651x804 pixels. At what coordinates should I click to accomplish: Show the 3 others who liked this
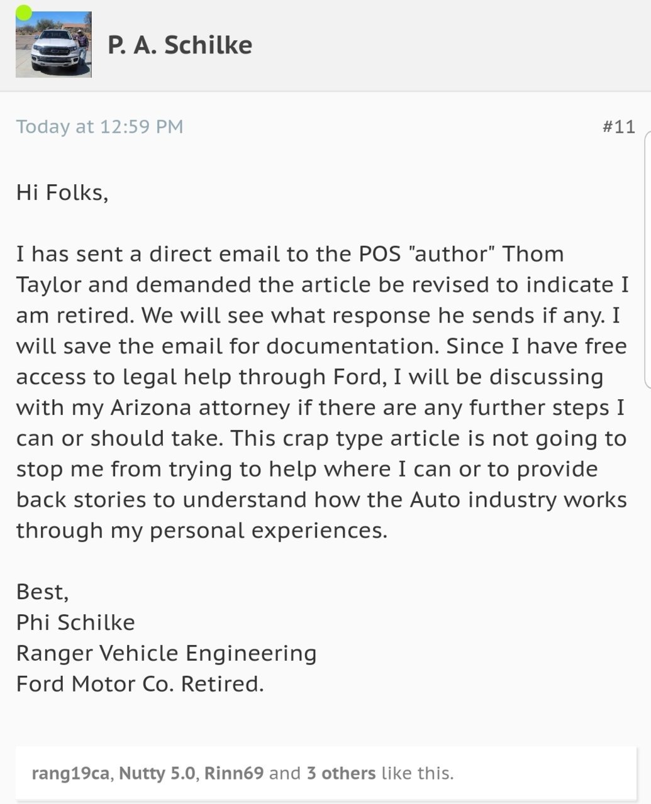(341, 773)
